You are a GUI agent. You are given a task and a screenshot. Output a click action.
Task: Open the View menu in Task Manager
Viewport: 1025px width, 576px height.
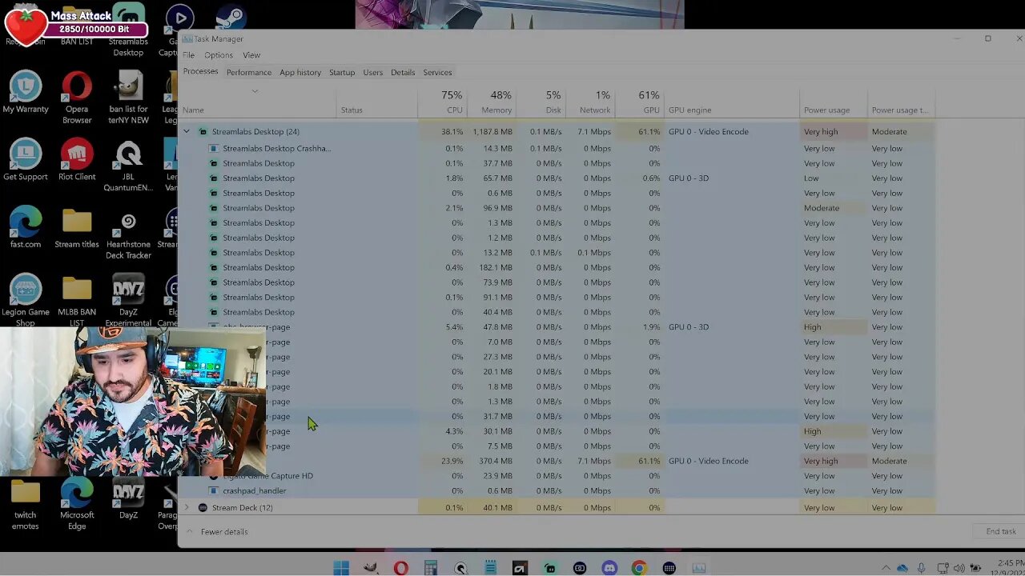pos(251,55)
